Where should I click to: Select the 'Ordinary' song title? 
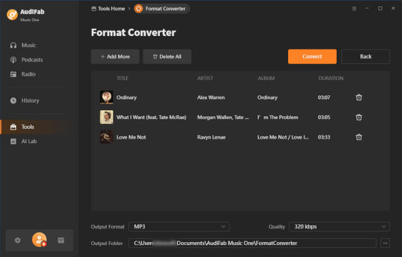pos(127,98)
